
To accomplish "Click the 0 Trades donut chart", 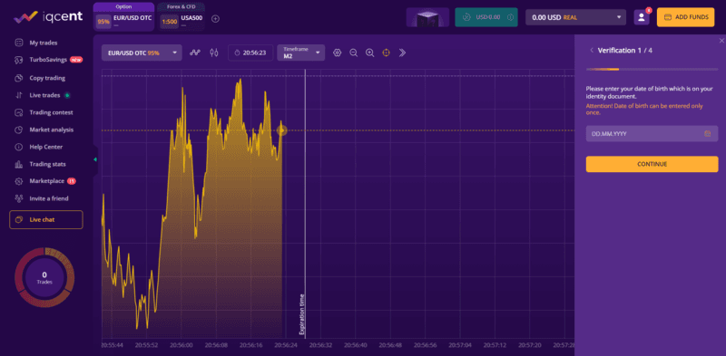I will click(44, 277).
